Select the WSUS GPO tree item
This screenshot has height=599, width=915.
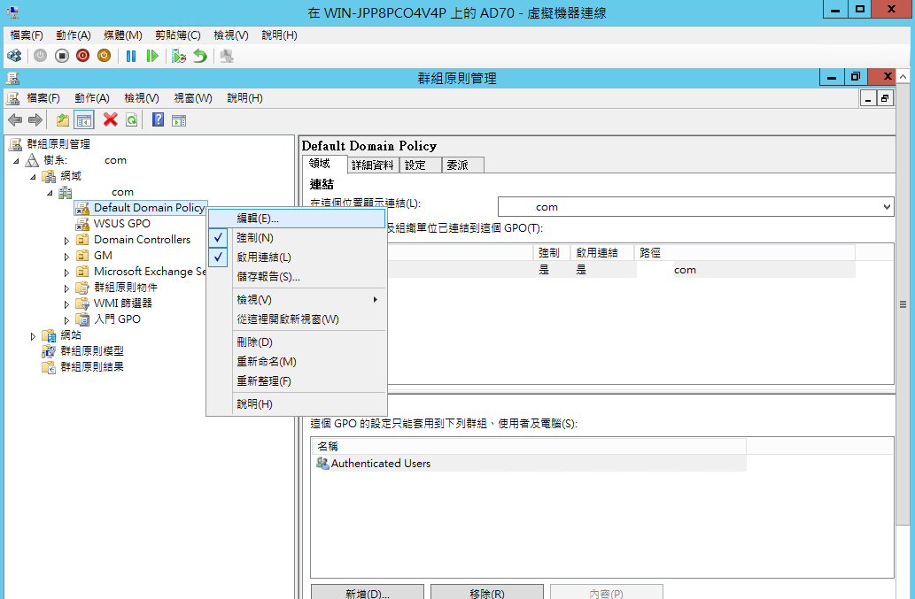[122, 224]
